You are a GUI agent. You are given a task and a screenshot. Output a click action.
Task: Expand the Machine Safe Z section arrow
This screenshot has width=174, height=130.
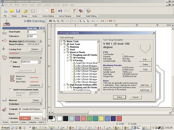(40, 41)
